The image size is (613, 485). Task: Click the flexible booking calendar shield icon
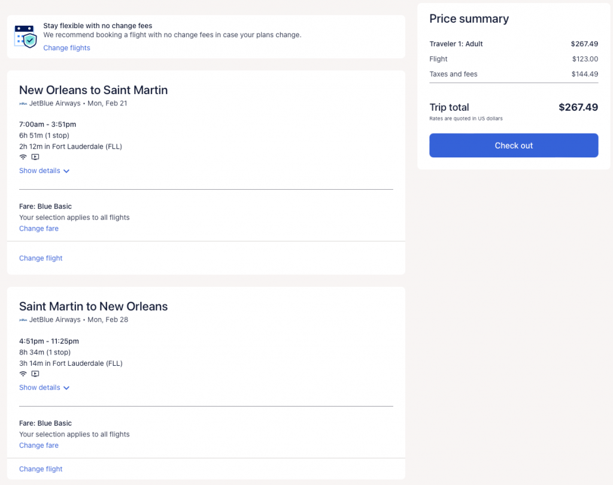25,37
